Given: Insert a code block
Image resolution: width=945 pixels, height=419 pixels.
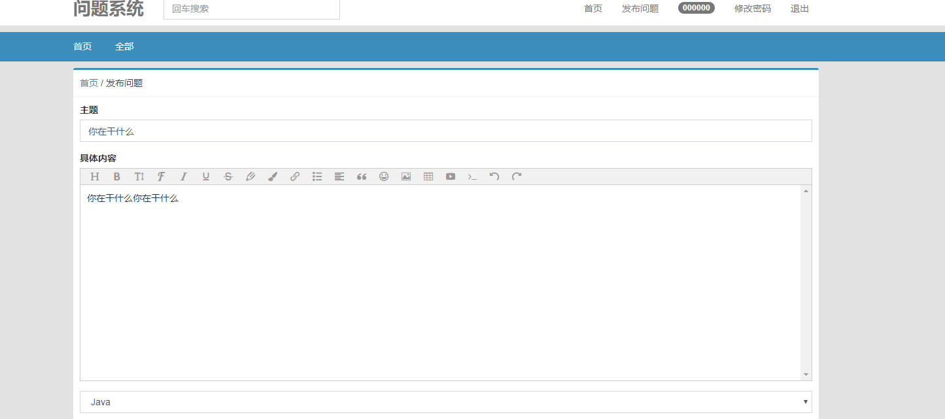Looking at the screenshot, I should coord(472,176).
